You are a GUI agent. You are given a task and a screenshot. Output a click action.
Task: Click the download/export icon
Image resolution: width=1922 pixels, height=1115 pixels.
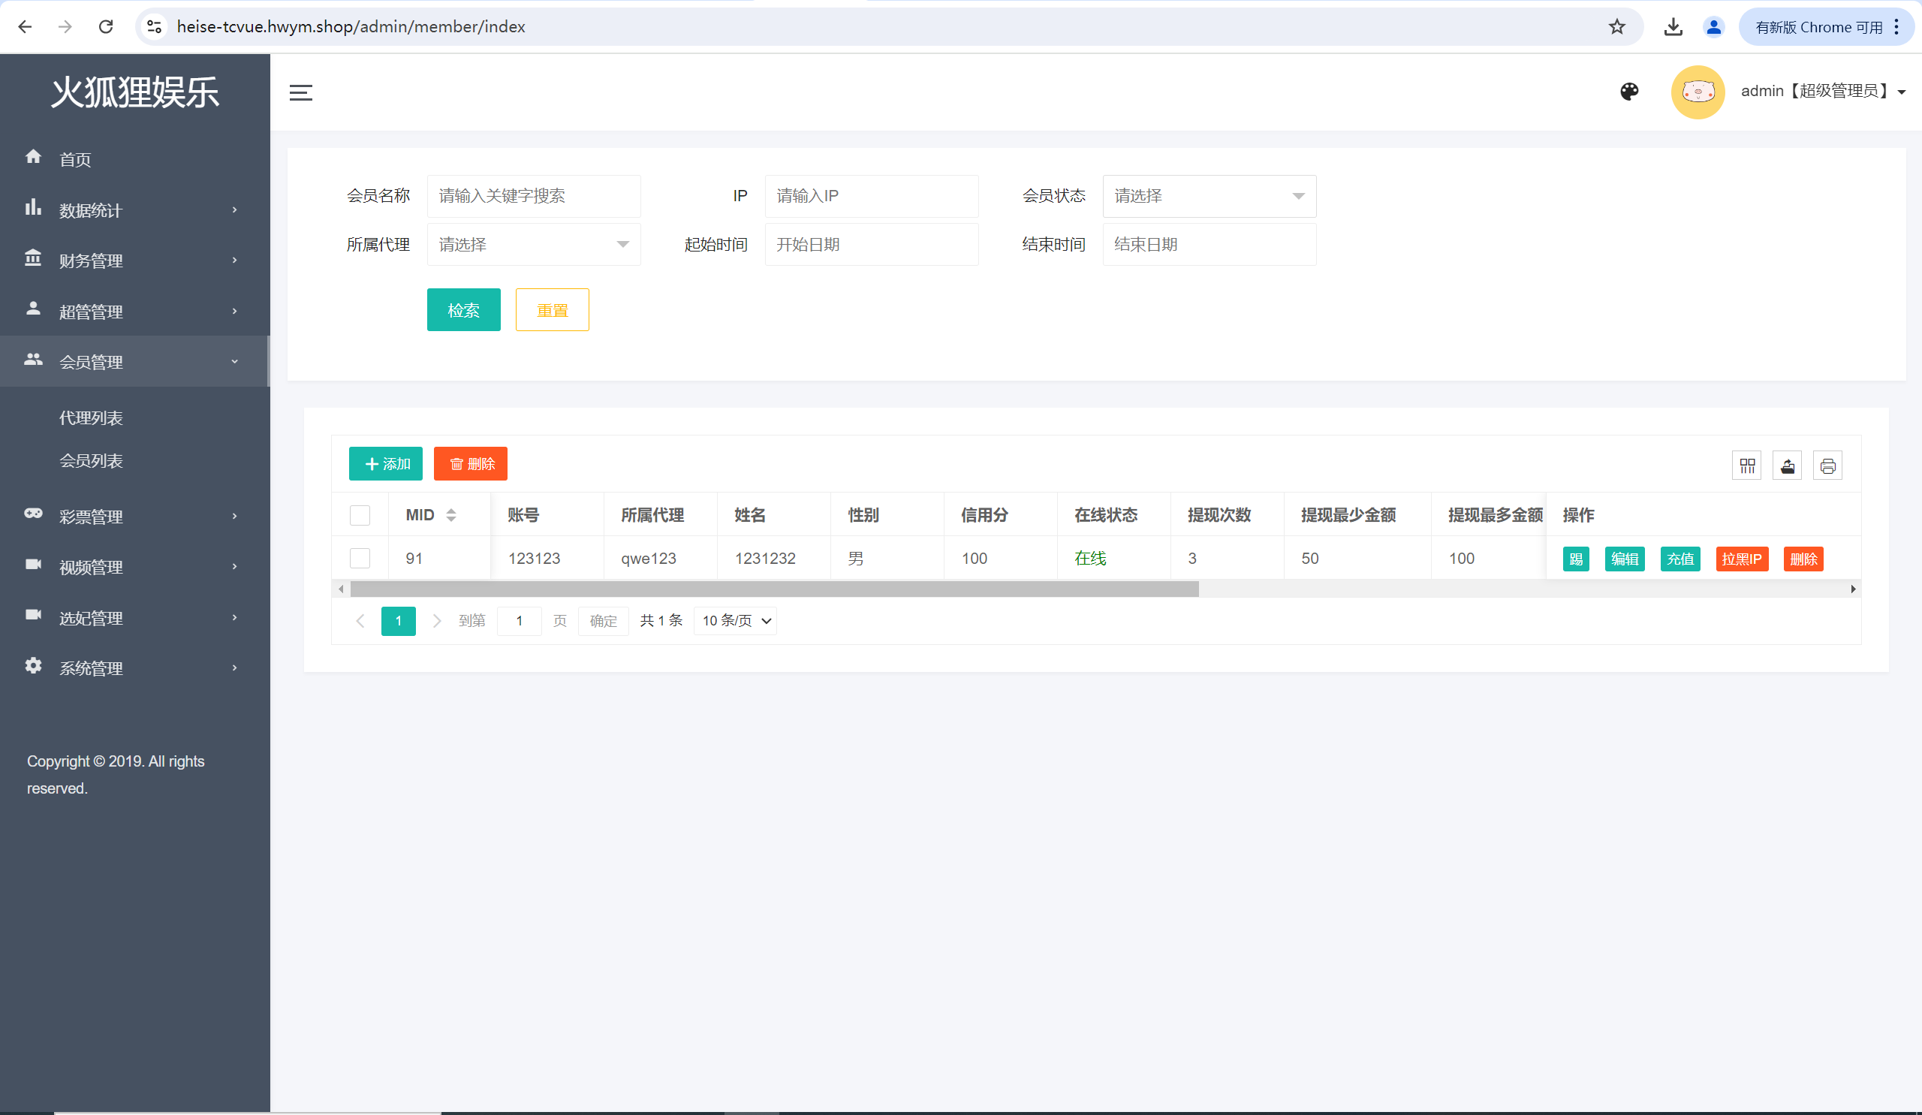tap(1788, 466)
